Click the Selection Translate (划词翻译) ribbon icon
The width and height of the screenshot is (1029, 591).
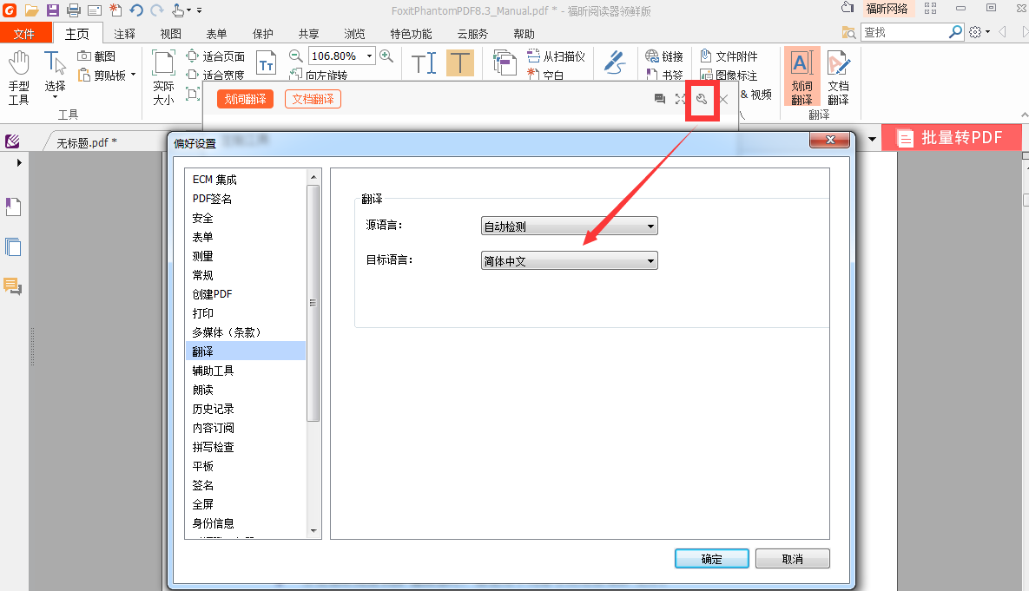click(801, 76)
